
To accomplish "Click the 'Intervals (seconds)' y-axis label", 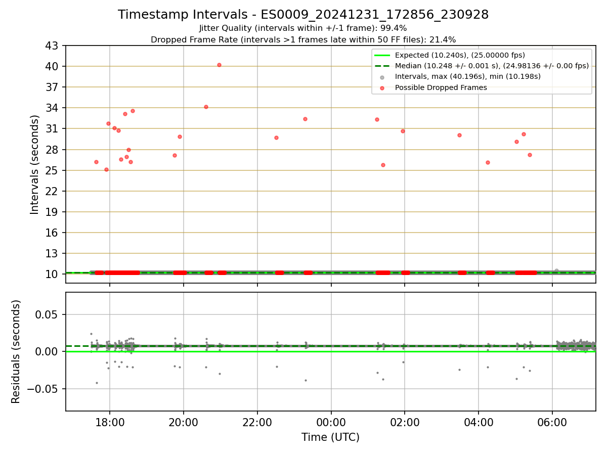I will click(35, 164).
